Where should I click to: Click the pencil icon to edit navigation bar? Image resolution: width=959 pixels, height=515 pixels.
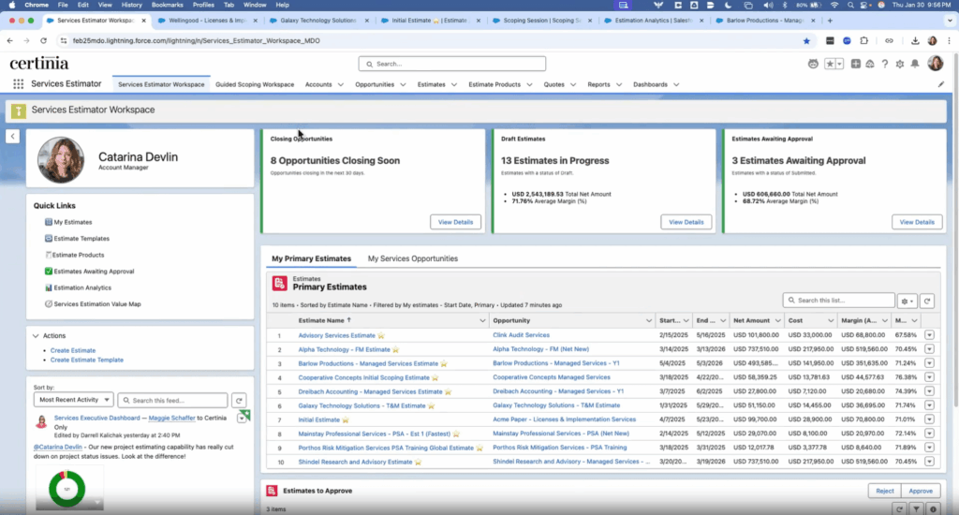coord(940,84)
